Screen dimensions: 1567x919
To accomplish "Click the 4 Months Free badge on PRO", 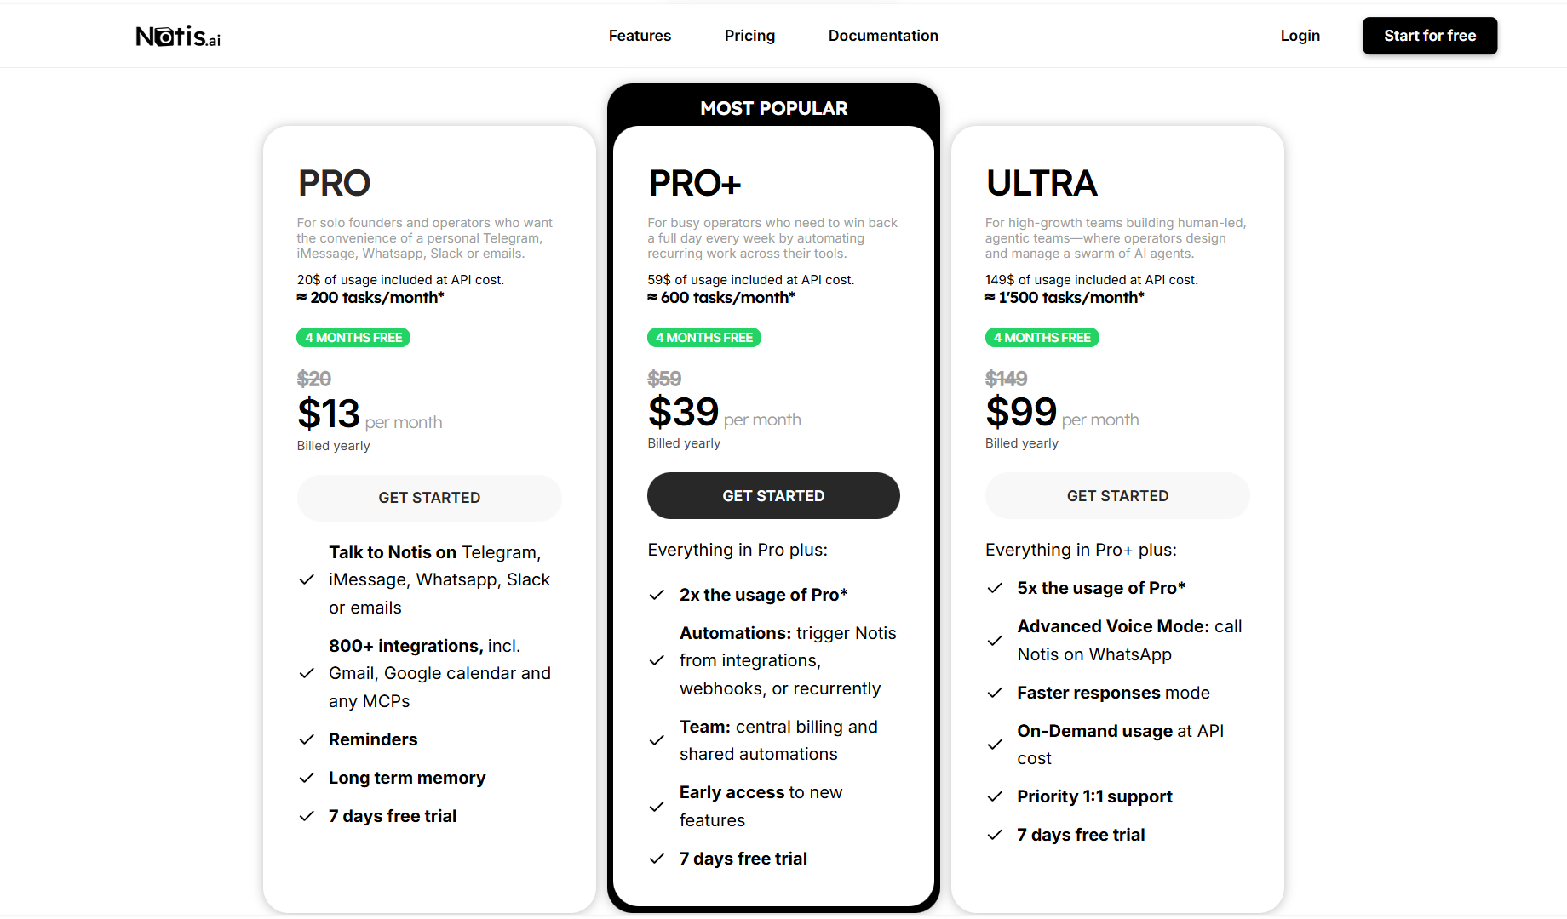I will pos(353,338).
